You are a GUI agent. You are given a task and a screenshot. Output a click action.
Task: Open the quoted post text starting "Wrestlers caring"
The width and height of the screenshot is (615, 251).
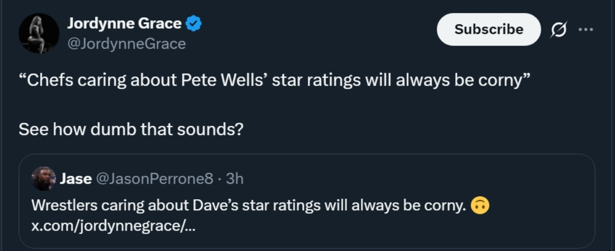click(x=248, y=205)
